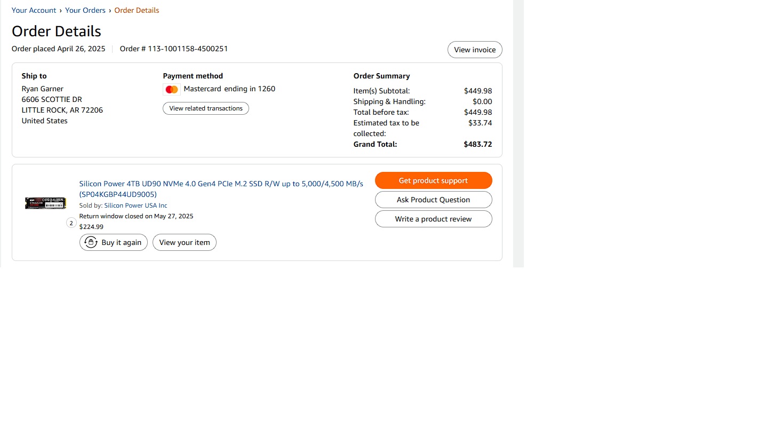This screenshot has width=766, height=443.
Task: Click the Mastercard logo icon
Action: (x=172, y=90)
